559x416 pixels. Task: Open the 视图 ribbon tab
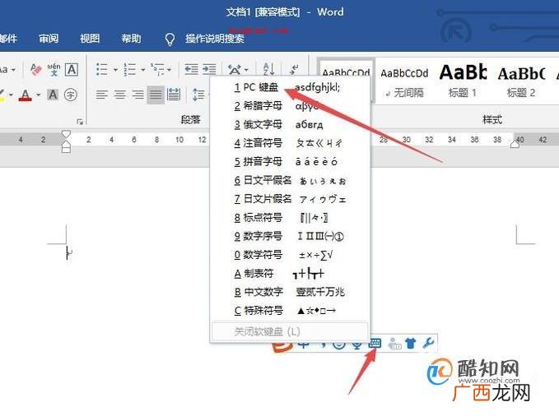pos(90,38)
